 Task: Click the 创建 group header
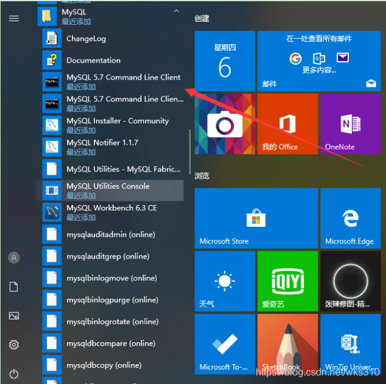point(202,19)
